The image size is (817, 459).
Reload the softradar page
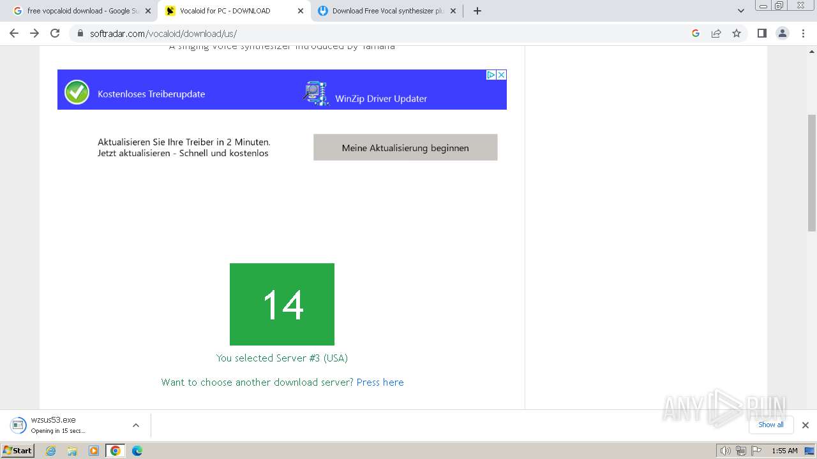[x=55, y=33]
